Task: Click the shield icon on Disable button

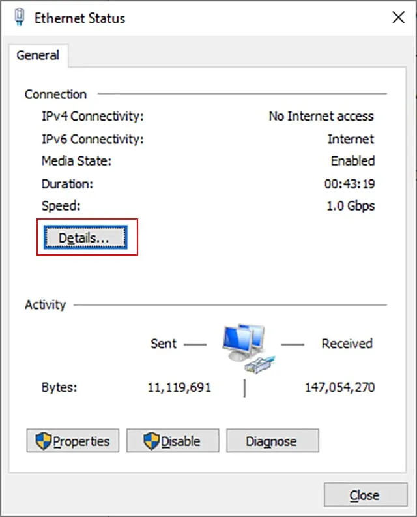Action: pyautogui.click(x=151, y=441)
